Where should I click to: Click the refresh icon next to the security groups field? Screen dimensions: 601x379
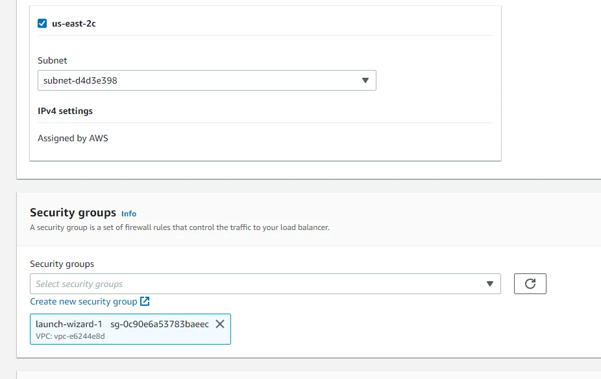[530, 283]
